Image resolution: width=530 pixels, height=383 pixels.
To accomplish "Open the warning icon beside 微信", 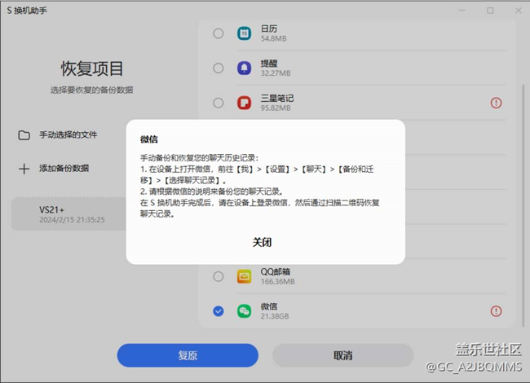I will [x=496, y=311].
